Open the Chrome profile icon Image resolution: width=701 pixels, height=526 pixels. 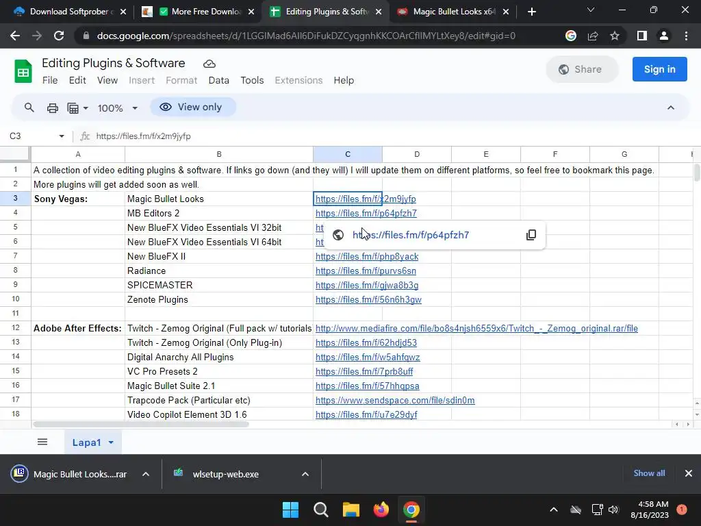(664, 36)
